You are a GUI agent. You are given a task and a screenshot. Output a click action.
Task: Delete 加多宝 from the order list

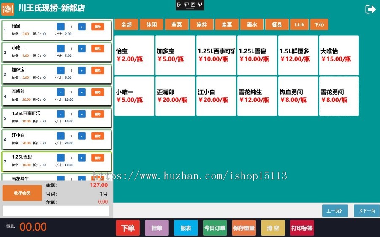[x=98, y=70]
